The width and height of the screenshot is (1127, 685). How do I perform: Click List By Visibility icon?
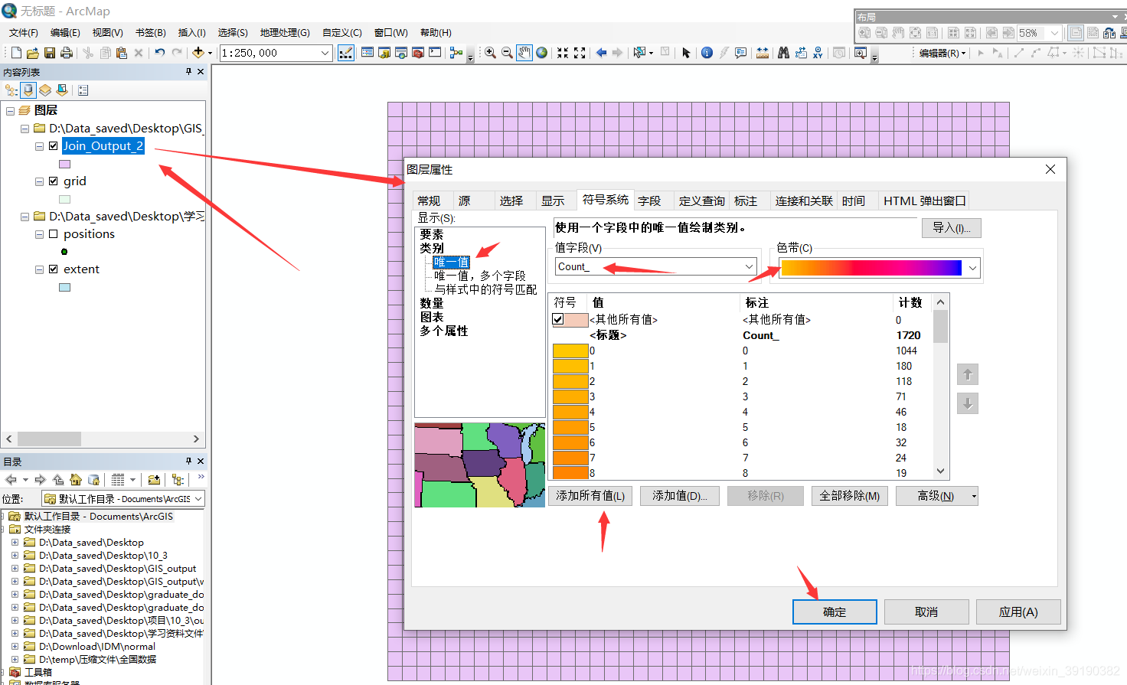pos(45,90)
